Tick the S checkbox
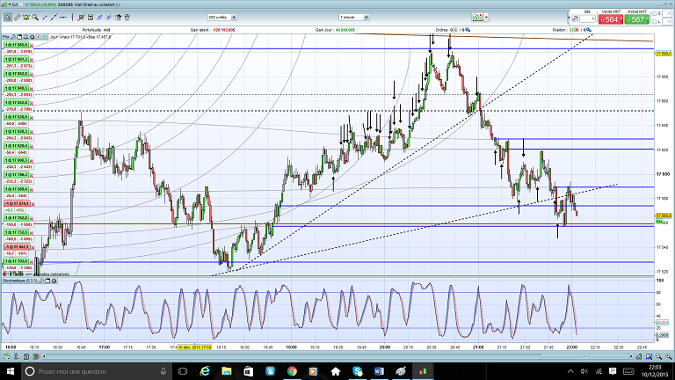Viewport: 675px width, 380px height. click(x=654, y=14)
